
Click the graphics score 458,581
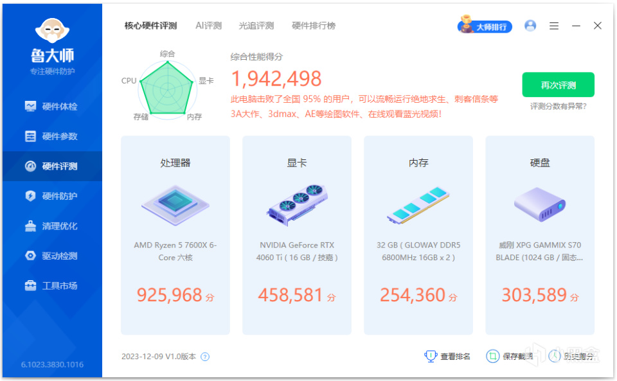[291, 295]
